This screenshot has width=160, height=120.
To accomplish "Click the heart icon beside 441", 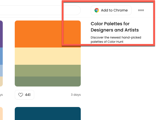I will click(x=20, y=95).
